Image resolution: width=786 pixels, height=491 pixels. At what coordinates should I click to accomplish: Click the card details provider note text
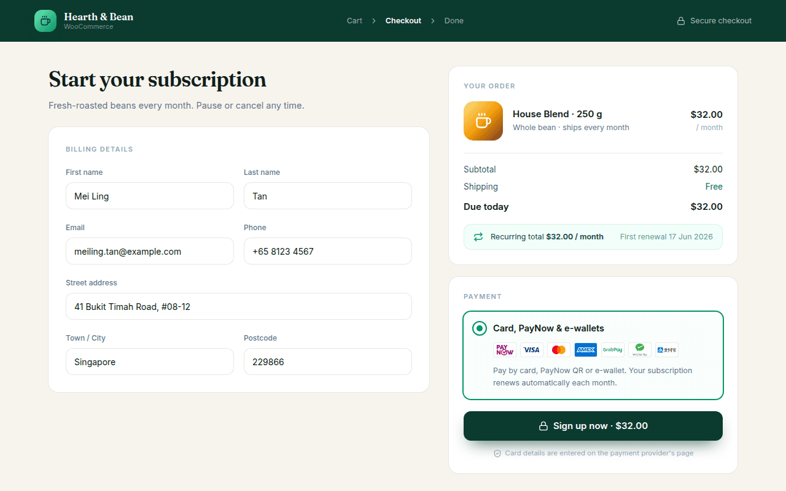click(x=599, y=454)
